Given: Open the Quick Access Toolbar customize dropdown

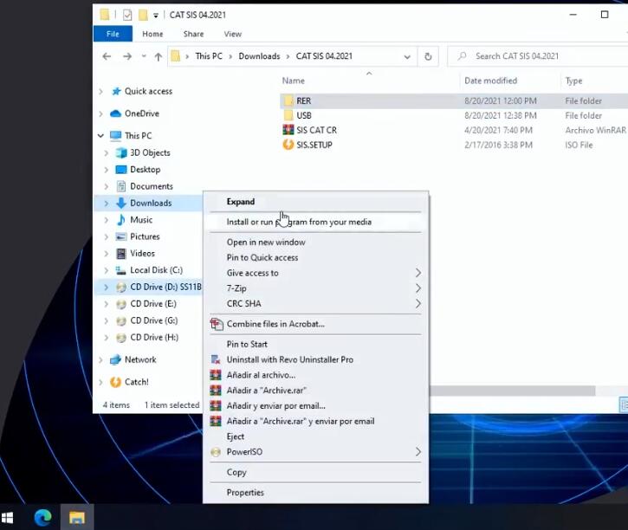Looking at the screenshot, I should [156, 16].
